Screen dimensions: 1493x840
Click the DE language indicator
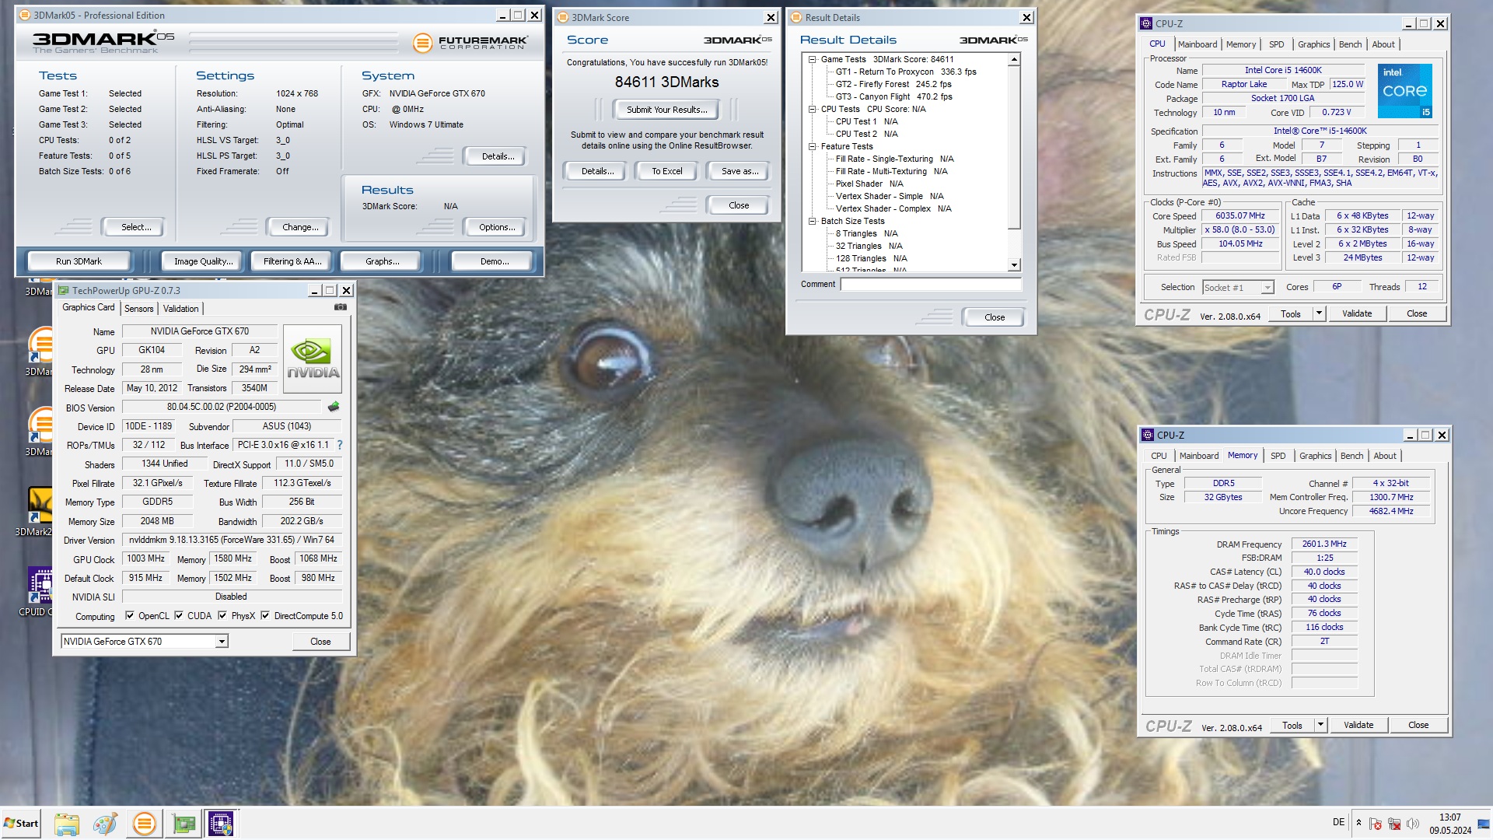[x=1338, y=822]
